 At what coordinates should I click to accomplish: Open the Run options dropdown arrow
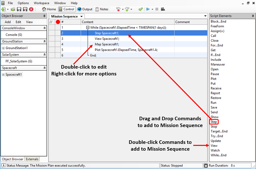[x=152, y=10]
